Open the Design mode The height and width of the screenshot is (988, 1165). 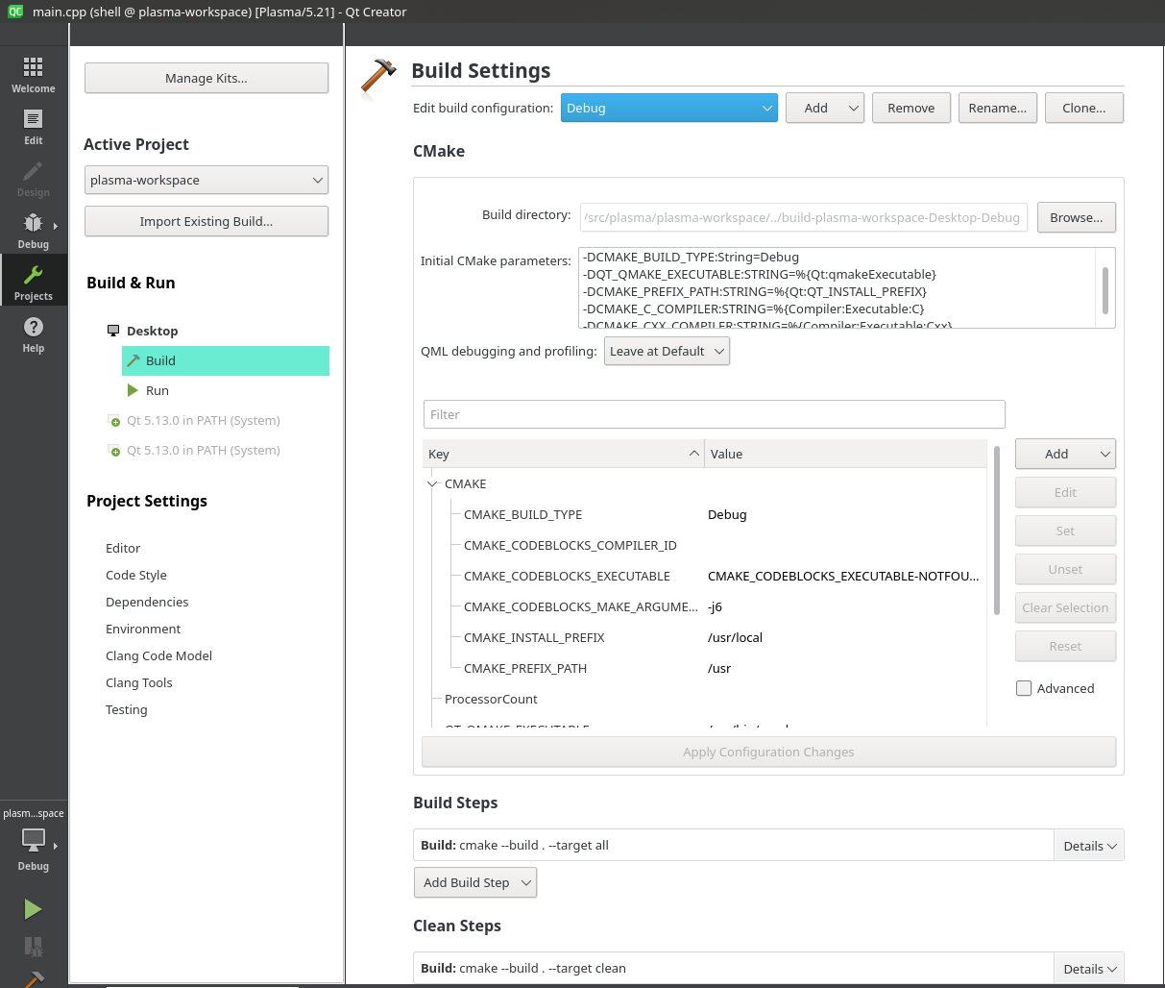pyautogui.click(x=34, y=179)
